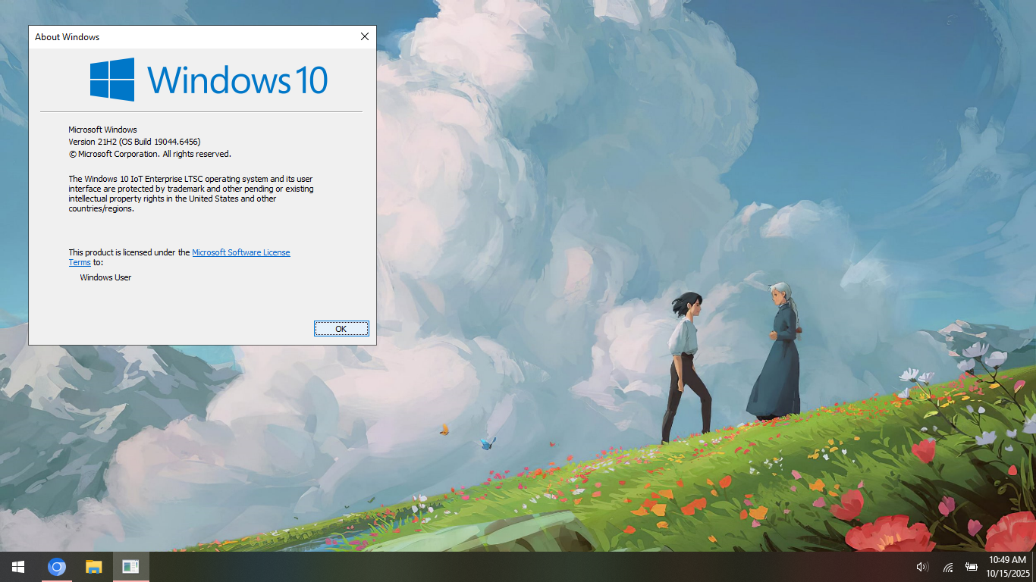Open the volume control in system tray

coord(922,567)
